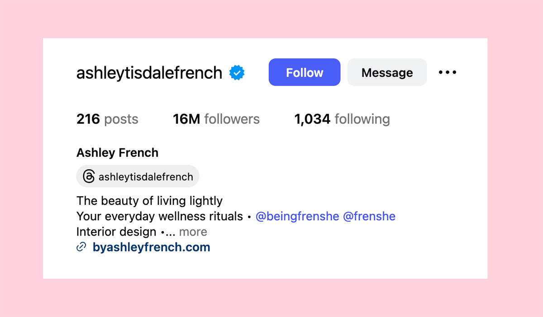The image size is (543, 317).
Task: Click the chain link icon beside the website
Action: point(81,247)
